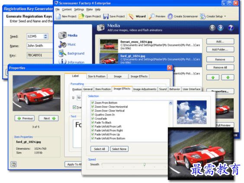Switch to Size & Position tab
This screenshot has width=244, height=183.
click(96, 76)
